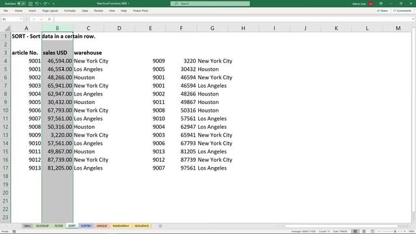416x234 pixels.
Task: Expand the Name Box dropdown arrow
Action: [x=21, y=19]
